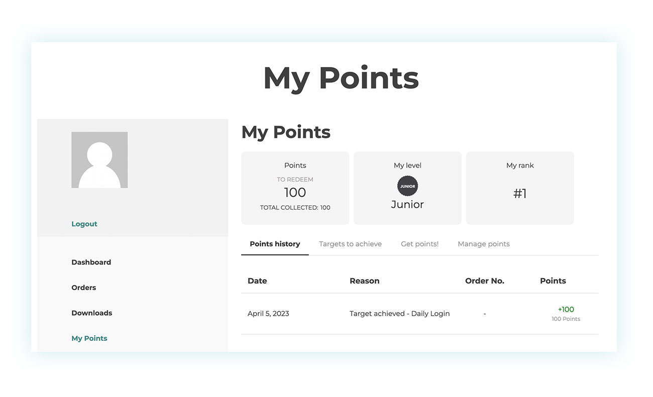
Task: Open the Targets to achieve tab
Action: point(350,244)
